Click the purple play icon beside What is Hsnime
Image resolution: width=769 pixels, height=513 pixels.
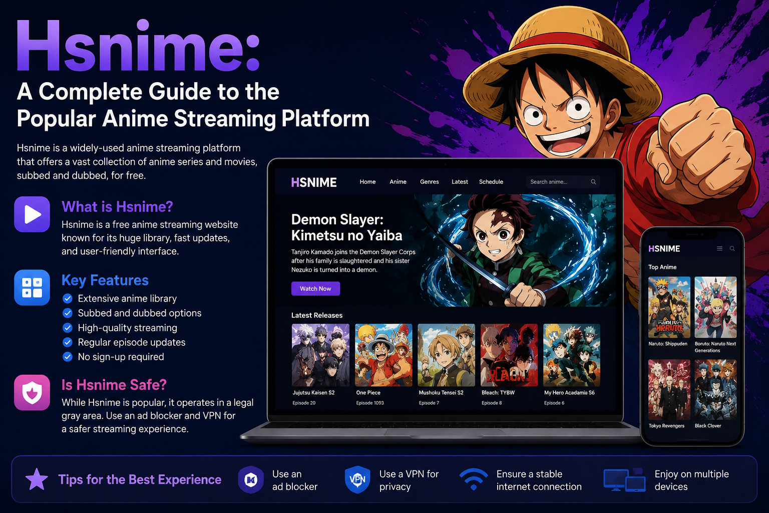click(x=32, y=214)
